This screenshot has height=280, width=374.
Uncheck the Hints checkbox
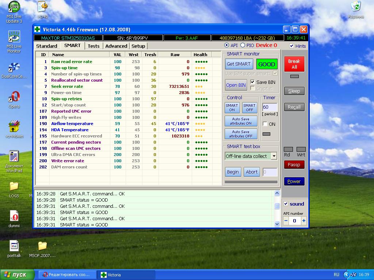pos(291,46)
